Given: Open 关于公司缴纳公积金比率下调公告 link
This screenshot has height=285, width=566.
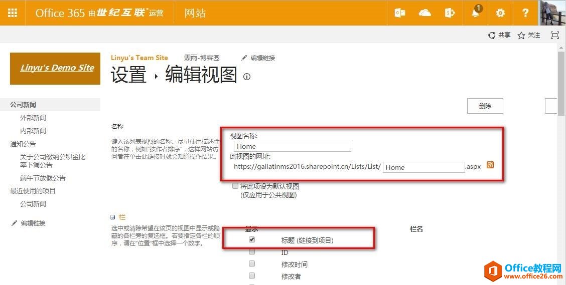Looking at the screenshot, I should point(53,161).
